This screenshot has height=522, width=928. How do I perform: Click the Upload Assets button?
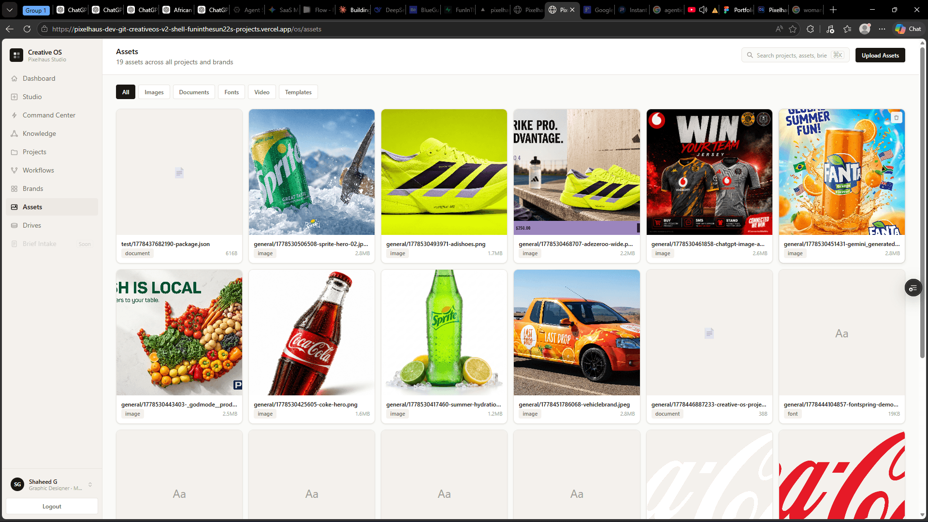coord(880,55)
